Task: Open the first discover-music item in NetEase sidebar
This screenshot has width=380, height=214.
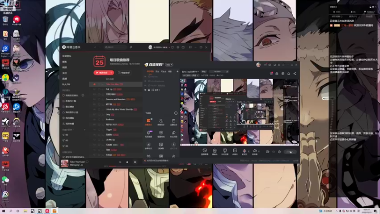Action: [67, 56]
